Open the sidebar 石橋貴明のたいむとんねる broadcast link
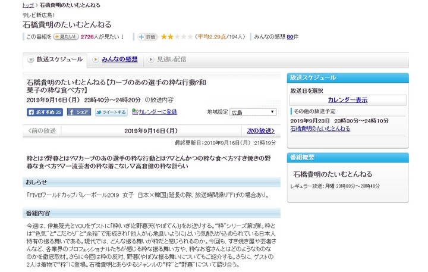Image resolution: width=428 pixels, height=272 pixels. click(320, 129)
